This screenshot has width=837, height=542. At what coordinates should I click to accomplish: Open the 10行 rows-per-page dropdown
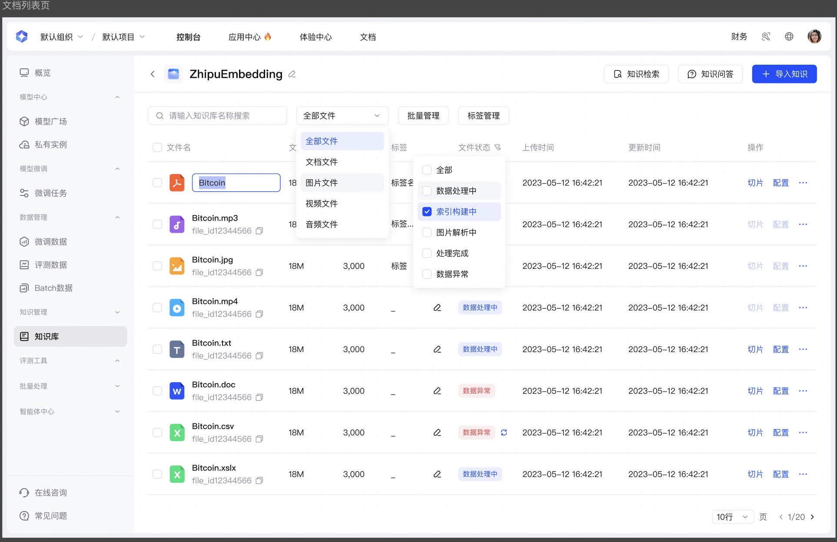pos(732,517)
